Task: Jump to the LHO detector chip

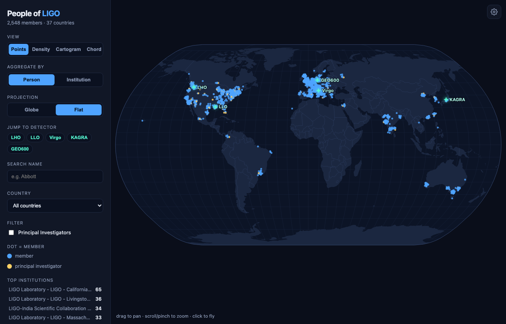Action: pos(16,138)
